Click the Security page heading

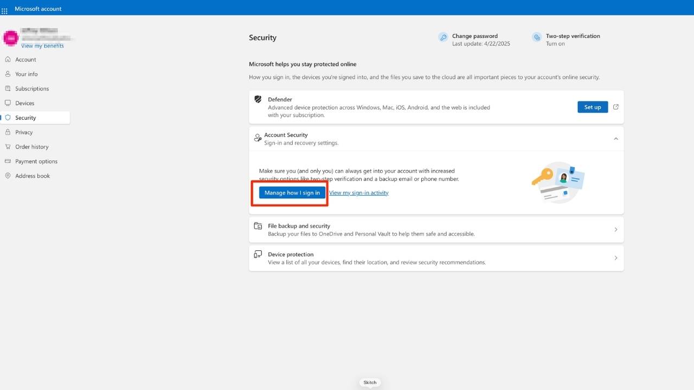(262, 37)
